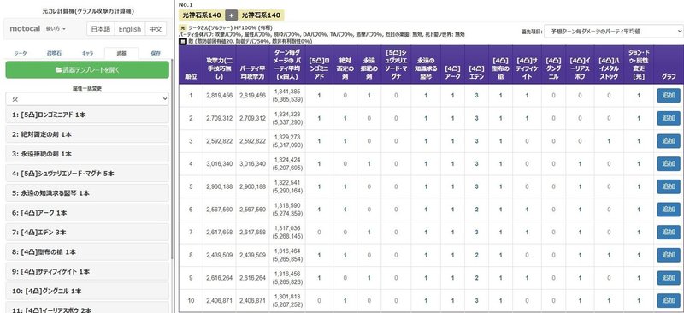The width and height of the screenshot is (684, 313).
Task: Click the first 光神石系140 summon label
Action: [x=202, y=15]
